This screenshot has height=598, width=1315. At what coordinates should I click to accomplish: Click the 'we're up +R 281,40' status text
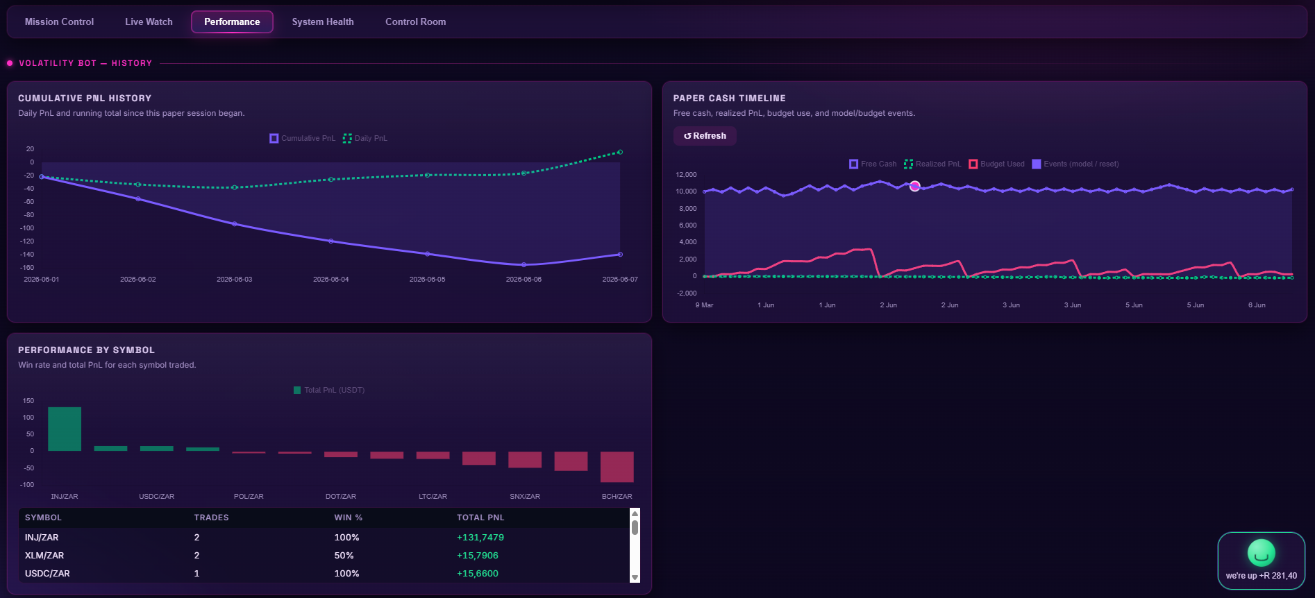pos(1261,576)
